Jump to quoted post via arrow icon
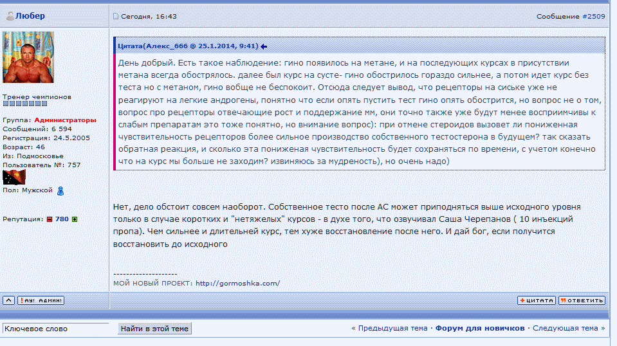 pyautogui.click(x=264, y=46)
